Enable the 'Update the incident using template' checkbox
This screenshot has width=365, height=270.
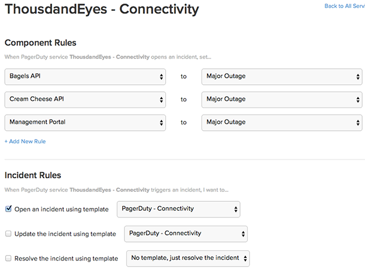(8, 234)
